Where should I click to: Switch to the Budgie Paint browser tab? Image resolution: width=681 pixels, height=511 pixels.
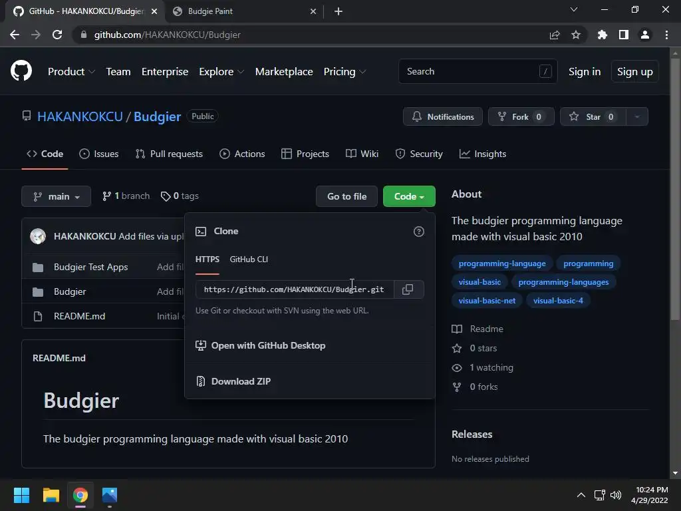pyautogui.click(x=243, y=11)
